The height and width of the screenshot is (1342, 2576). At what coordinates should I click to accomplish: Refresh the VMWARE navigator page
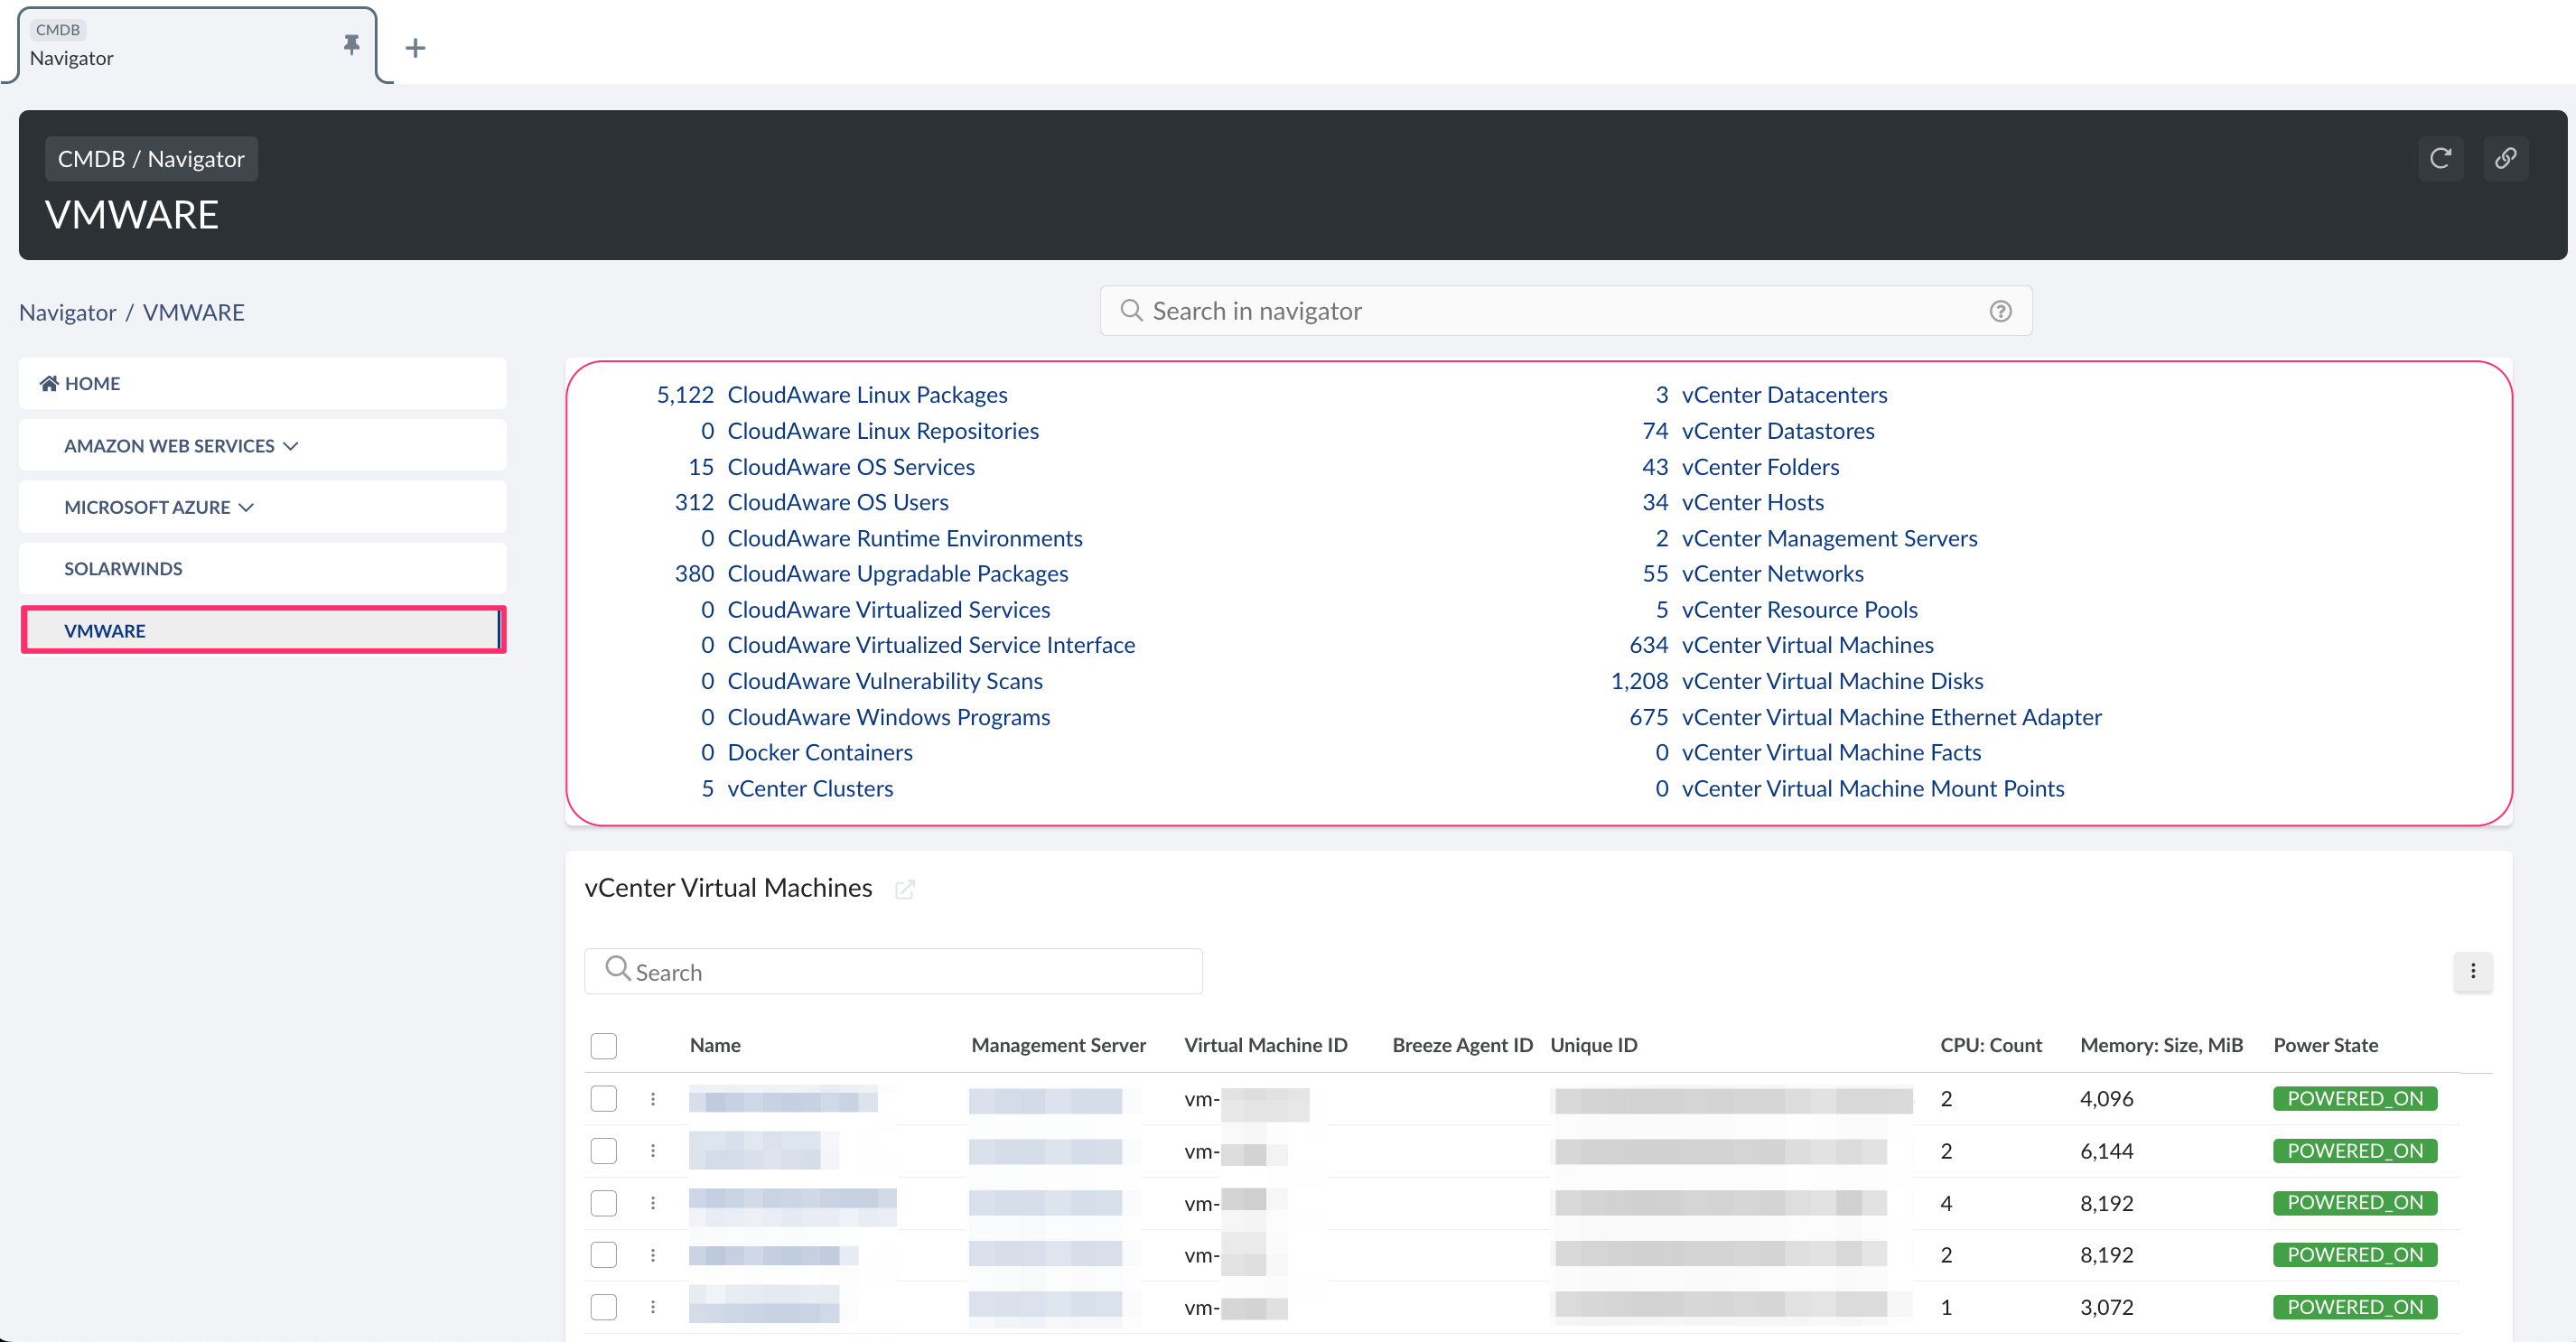2441,158
